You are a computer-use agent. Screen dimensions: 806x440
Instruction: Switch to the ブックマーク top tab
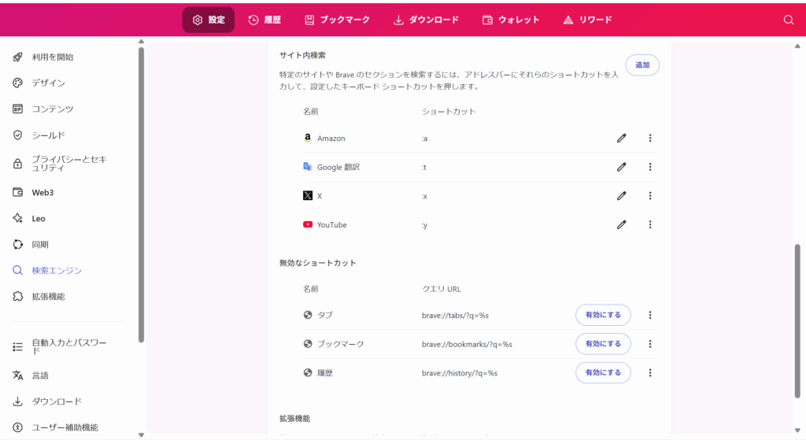[337, 20]
